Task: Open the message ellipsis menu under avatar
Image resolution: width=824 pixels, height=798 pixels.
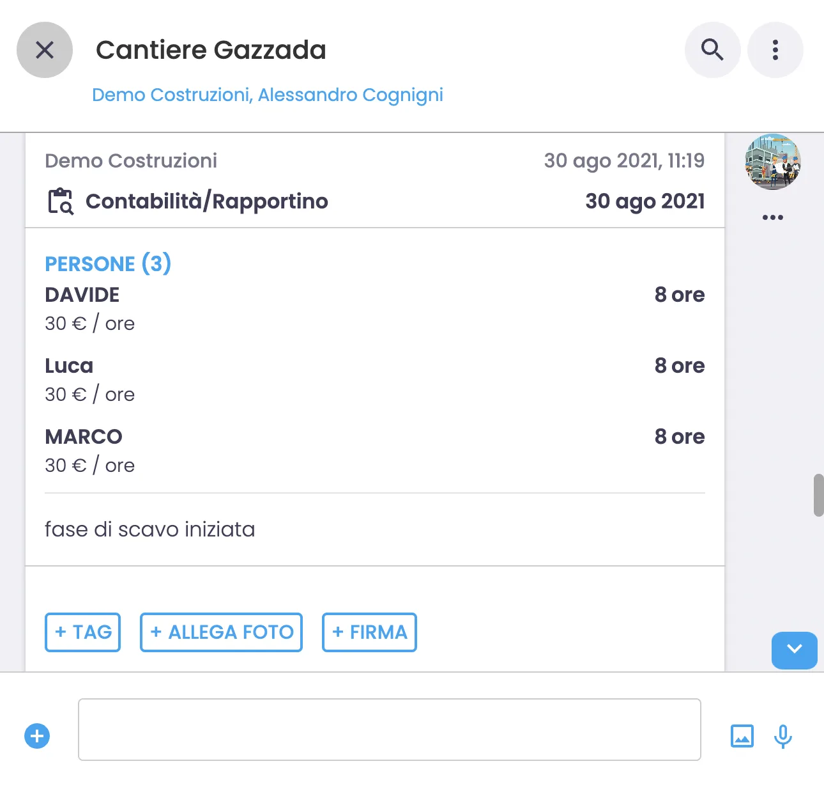Action: click(x=772, y=217)
